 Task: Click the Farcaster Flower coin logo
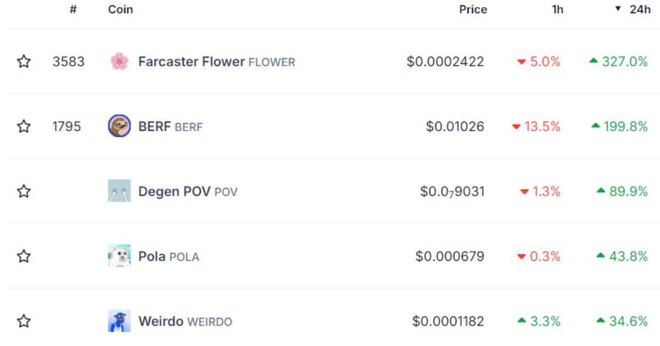point(118,62)
